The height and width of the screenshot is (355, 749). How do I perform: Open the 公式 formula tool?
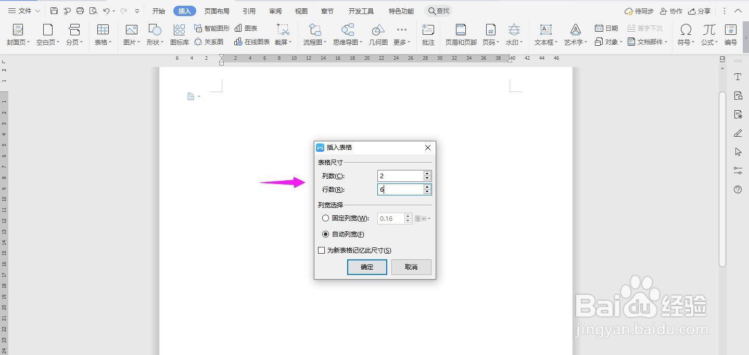pyautogui.click(x=709, y=35)
